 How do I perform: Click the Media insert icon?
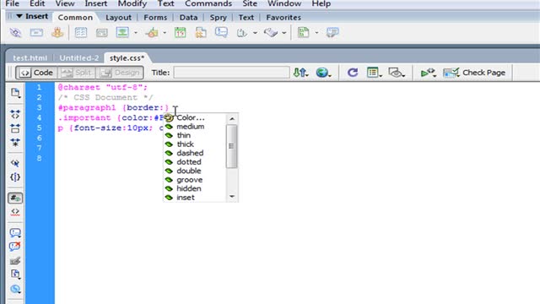(x=152, y=33)
